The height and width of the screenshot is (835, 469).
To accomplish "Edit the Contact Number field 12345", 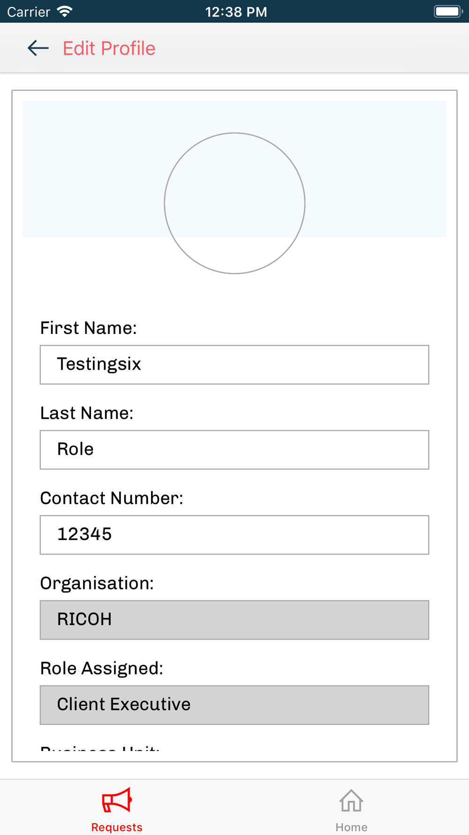I will [x=234, y=535].
